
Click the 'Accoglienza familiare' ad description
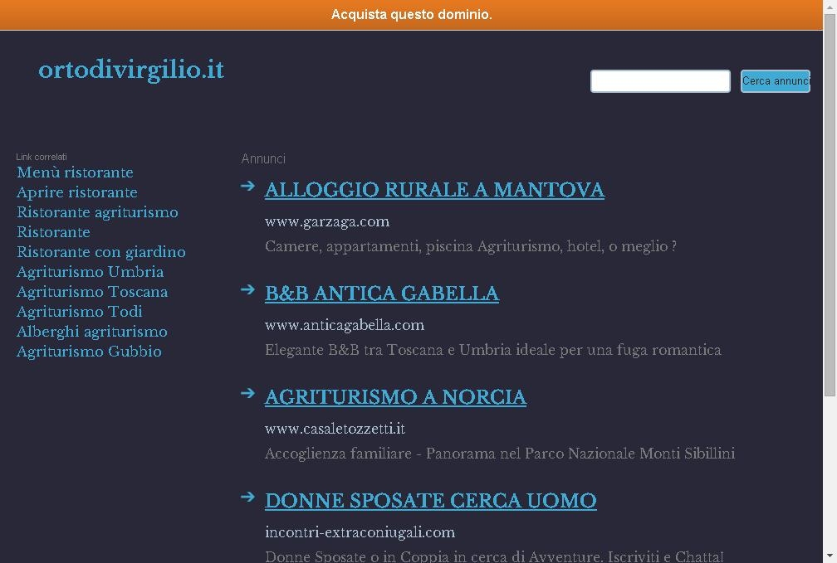pos(500,454)
